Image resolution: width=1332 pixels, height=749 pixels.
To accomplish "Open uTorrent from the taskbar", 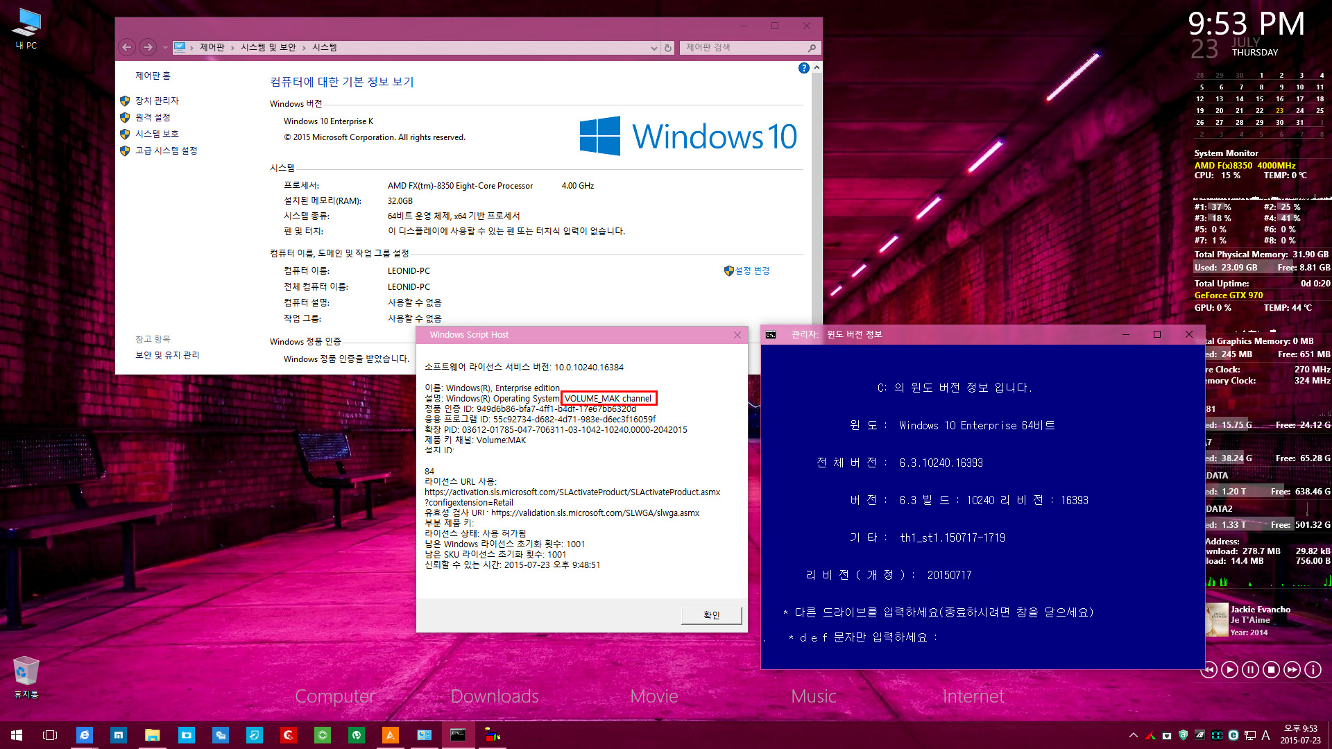I will (x=356, y=735).
